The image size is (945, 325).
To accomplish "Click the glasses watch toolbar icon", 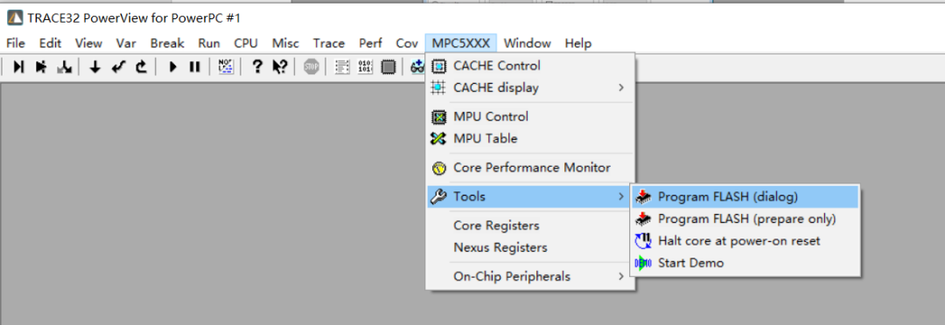I will tap(416, 66).
